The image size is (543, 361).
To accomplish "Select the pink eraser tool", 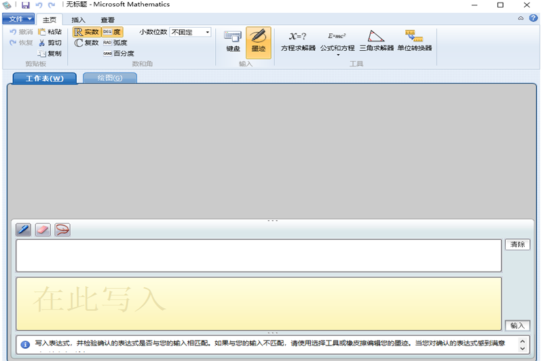I will [43, 230].
